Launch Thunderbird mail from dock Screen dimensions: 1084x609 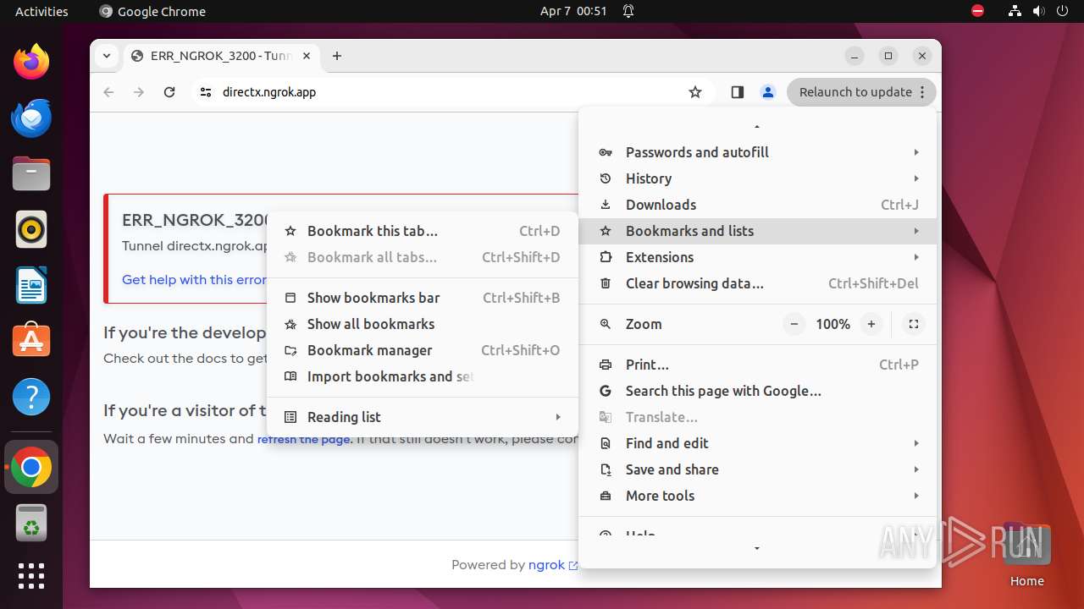coord(31,118)
